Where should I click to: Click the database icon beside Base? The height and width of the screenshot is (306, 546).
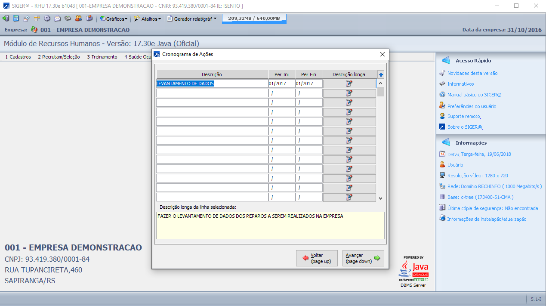[x=442, y=197]
